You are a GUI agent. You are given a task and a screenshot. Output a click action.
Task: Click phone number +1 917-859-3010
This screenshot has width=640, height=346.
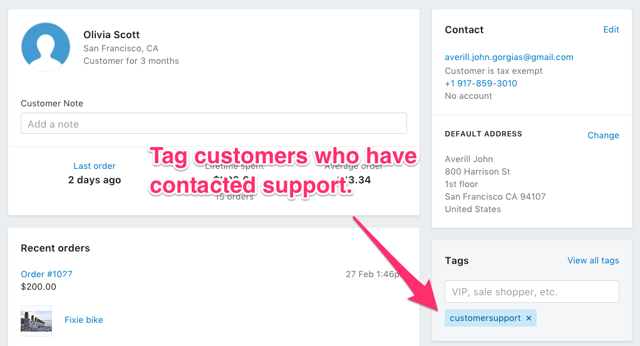pos(481,83)
